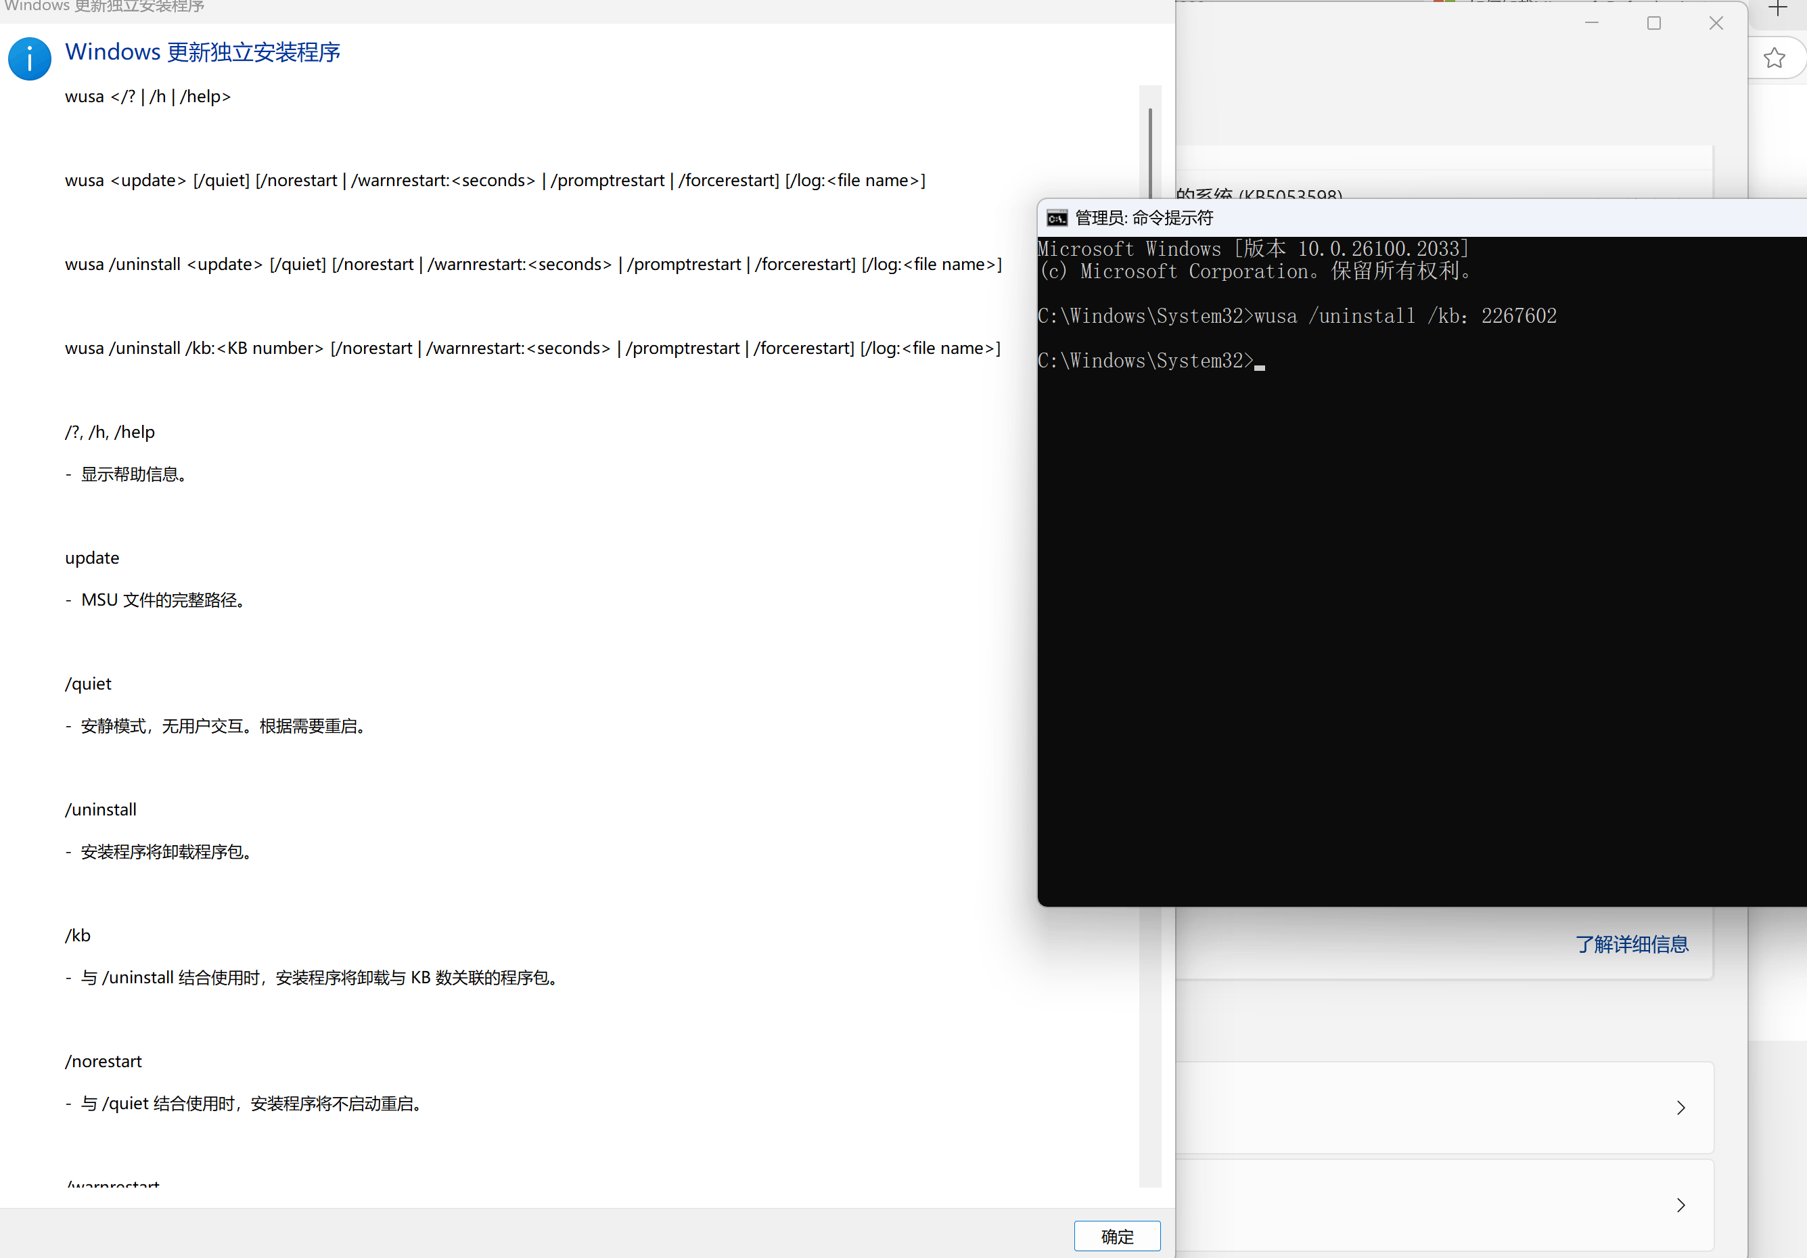The width and height of the screenshot is (1807, 1258).
Task: Click the blue information icon in the wusa dialog
Action: pos(30,59)
